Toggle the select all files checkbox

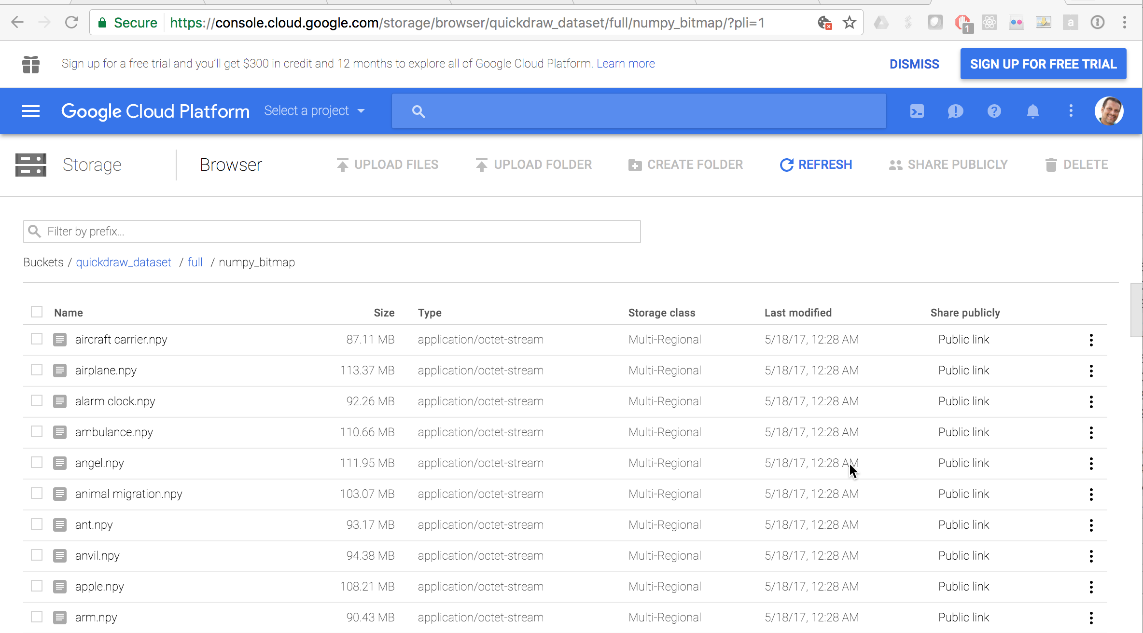tap(37, 311)
